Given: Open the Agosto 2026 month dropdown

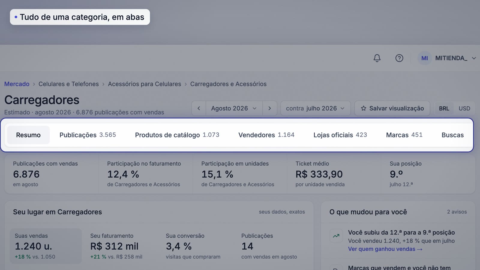Looking at the screenshot, I should click(x=234, y=108).
